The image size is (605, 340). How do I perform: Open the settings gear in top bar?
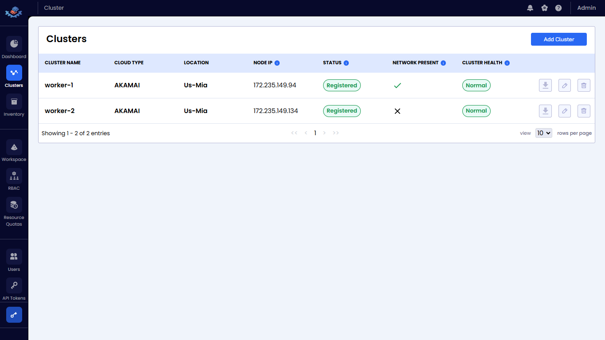545,8
